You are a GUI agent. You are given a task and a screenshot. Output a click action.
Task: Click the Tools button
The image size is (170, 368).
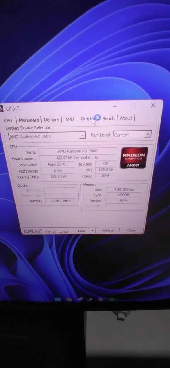[x=81, y=231]
